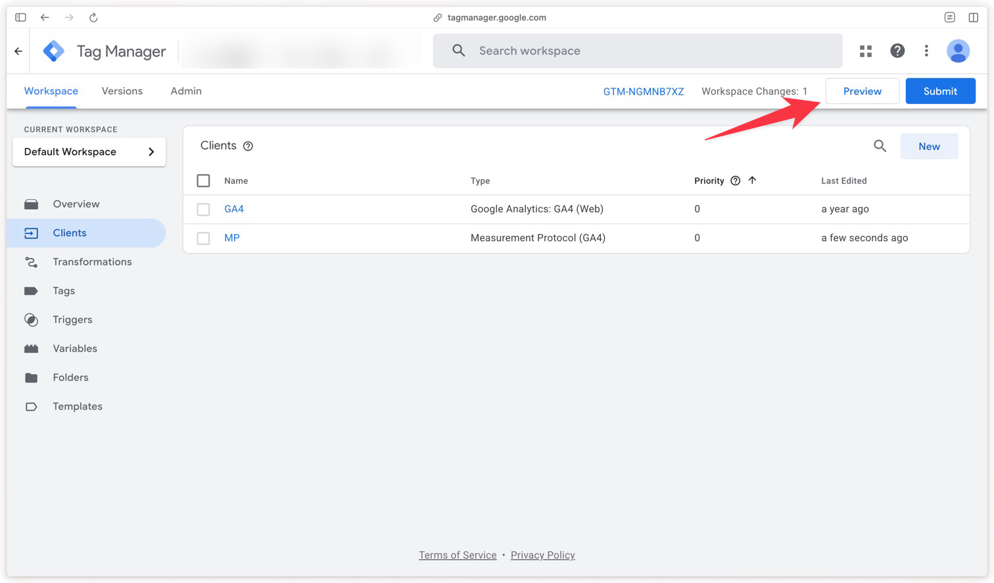Viewport: 994px width, 583px height.
Task: Click the Tag Manager logo icon
Action: tap(53, 51)
